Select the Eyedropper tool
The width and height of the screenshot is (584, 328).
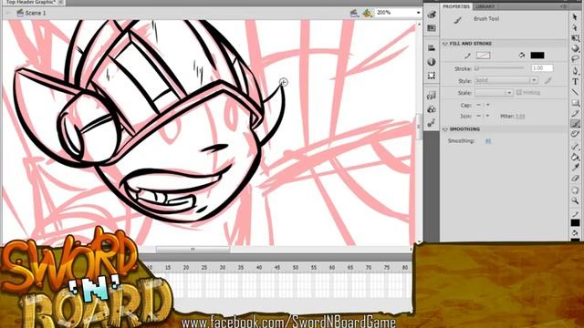[x=575, y=168]
